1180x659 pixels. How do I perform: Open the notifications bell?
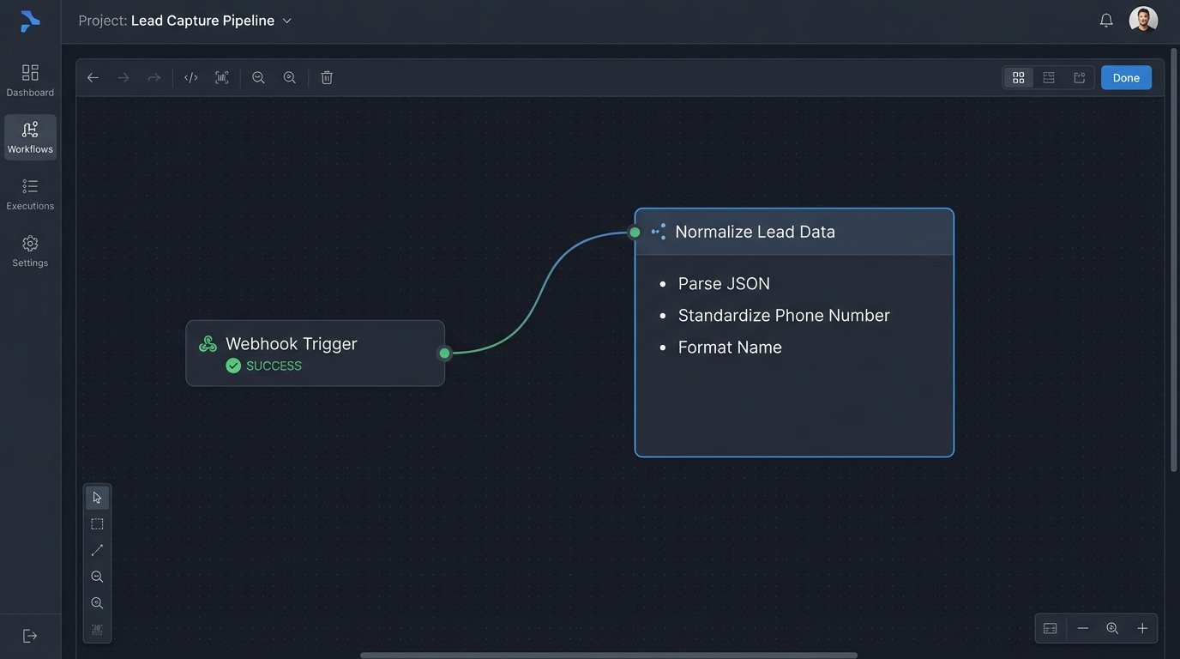click(x=1105, y=20)
